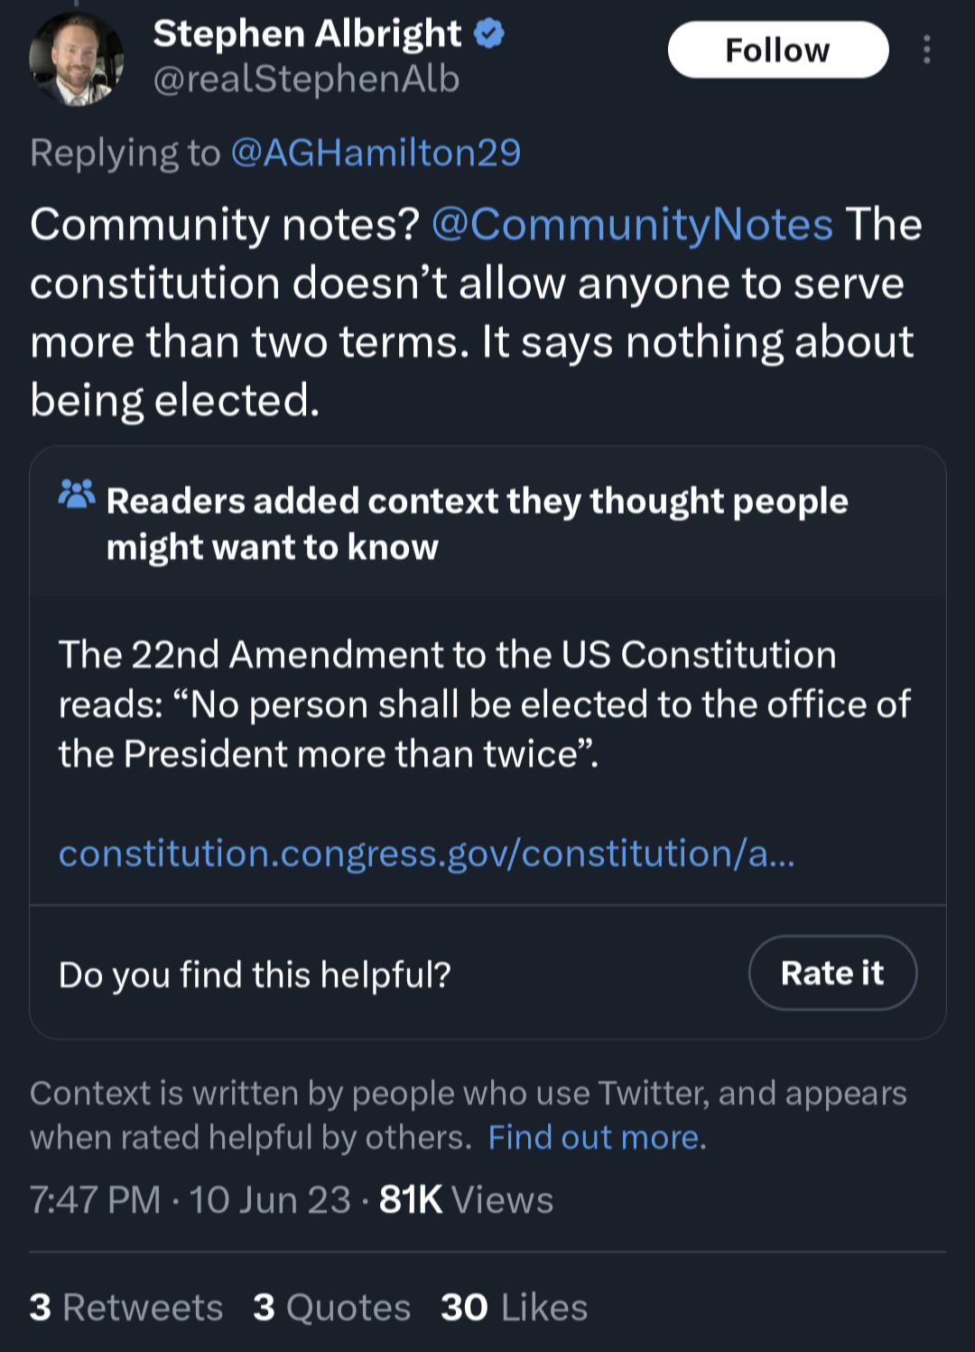The image size is (975, 1352).
Task: Follow Stephen Albright
Action: (x=778, y=50)
